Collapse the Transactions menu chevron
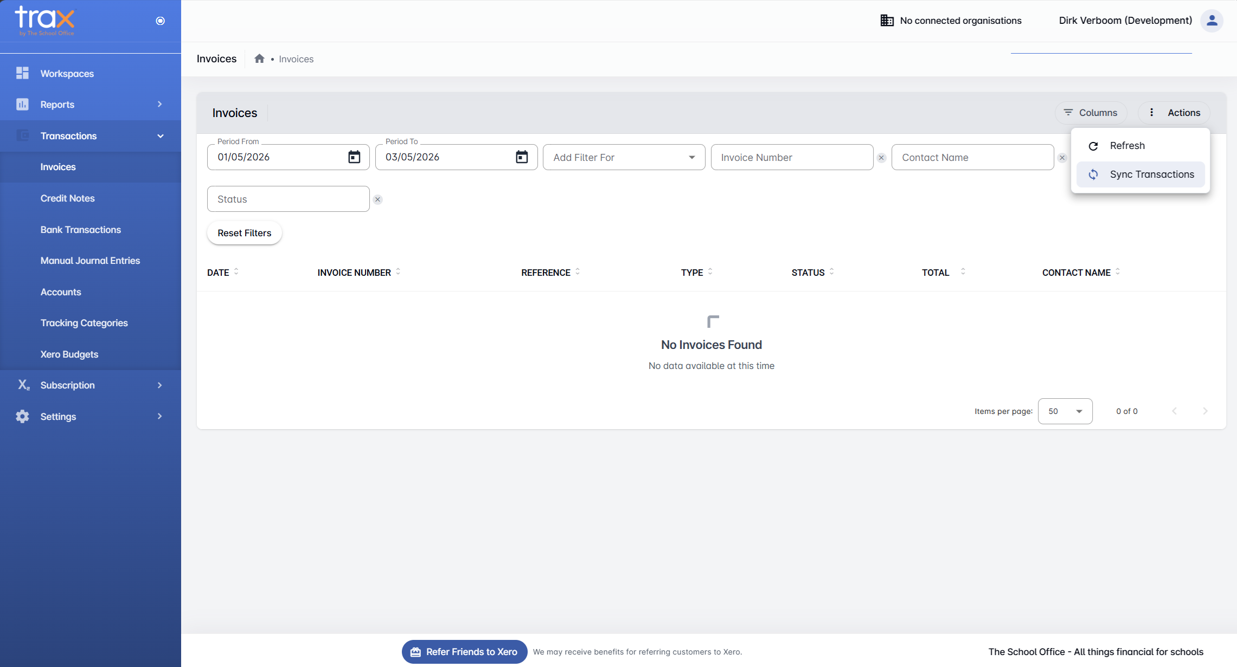Screen dimensions: 1237x667 tap(160, 136)
